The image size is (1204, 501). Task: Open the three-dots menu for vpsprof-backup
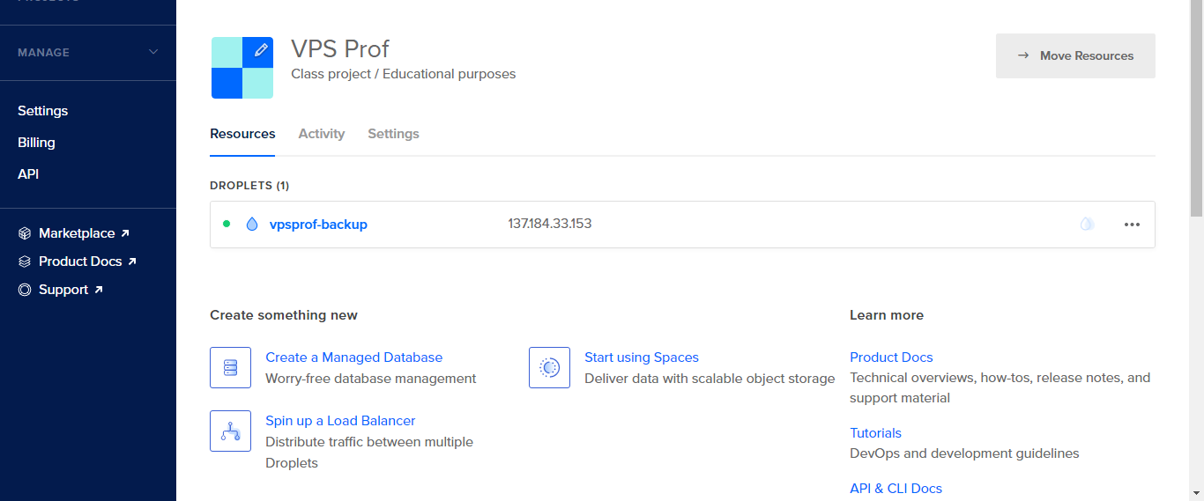pyautogui.click(x=1132, y=225)
